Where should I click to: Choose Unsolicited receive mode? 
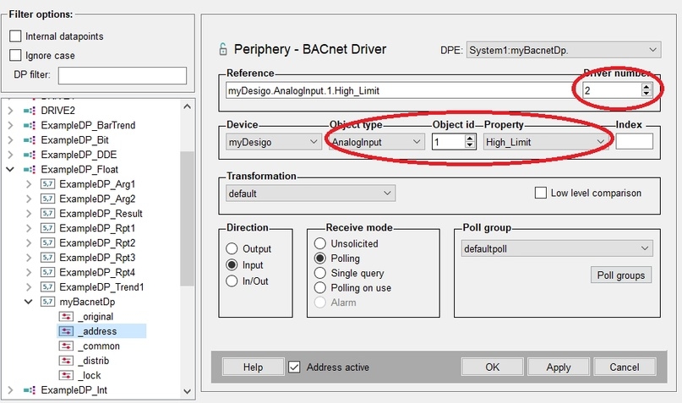[320, 243]
